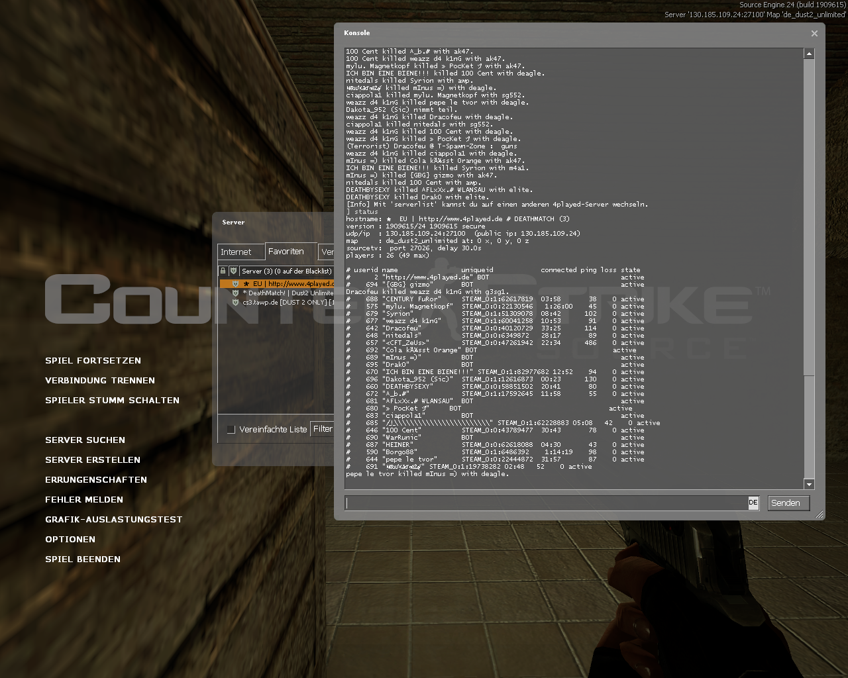Click the 100 Cent player status row
The height and width of the screenshot is (678, 848).
pos(495,430)
